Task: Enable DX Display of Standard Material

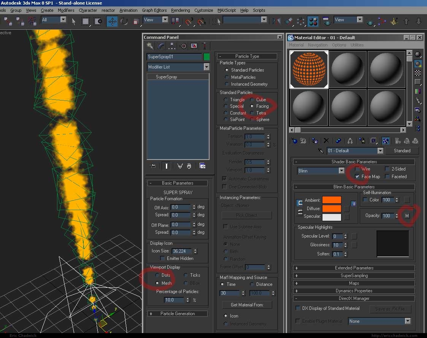Action: click(298, 308)
